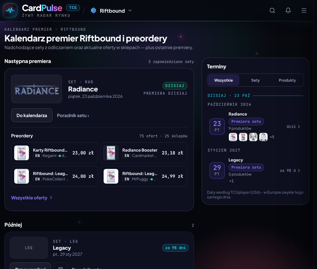Click Cardmarket Radiance Booster product thumbnail

(x=111, y=153)
